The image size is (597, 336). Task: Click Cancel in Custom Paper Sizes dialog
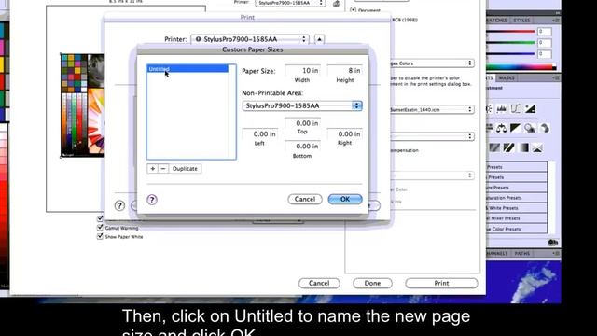pyautogui.click(x=305, y=199)
